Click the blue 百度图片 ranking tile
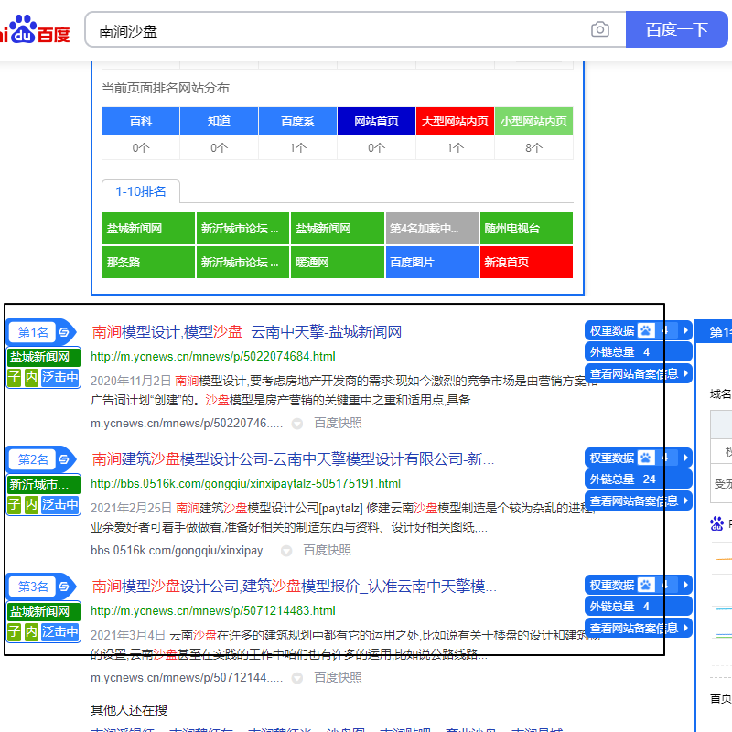Viewport: 732px width, 732px height. (x=432, y=263)
